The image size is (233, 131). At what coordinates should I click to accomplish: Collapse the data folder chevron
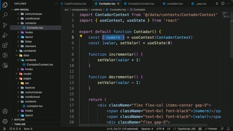click(x=17, y=55)
